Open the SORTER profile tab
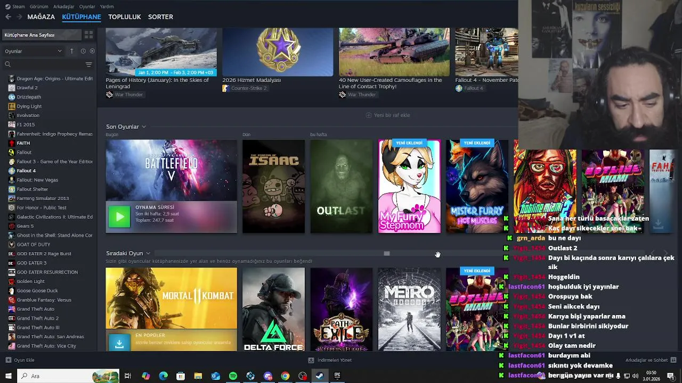 click(160, 17)
